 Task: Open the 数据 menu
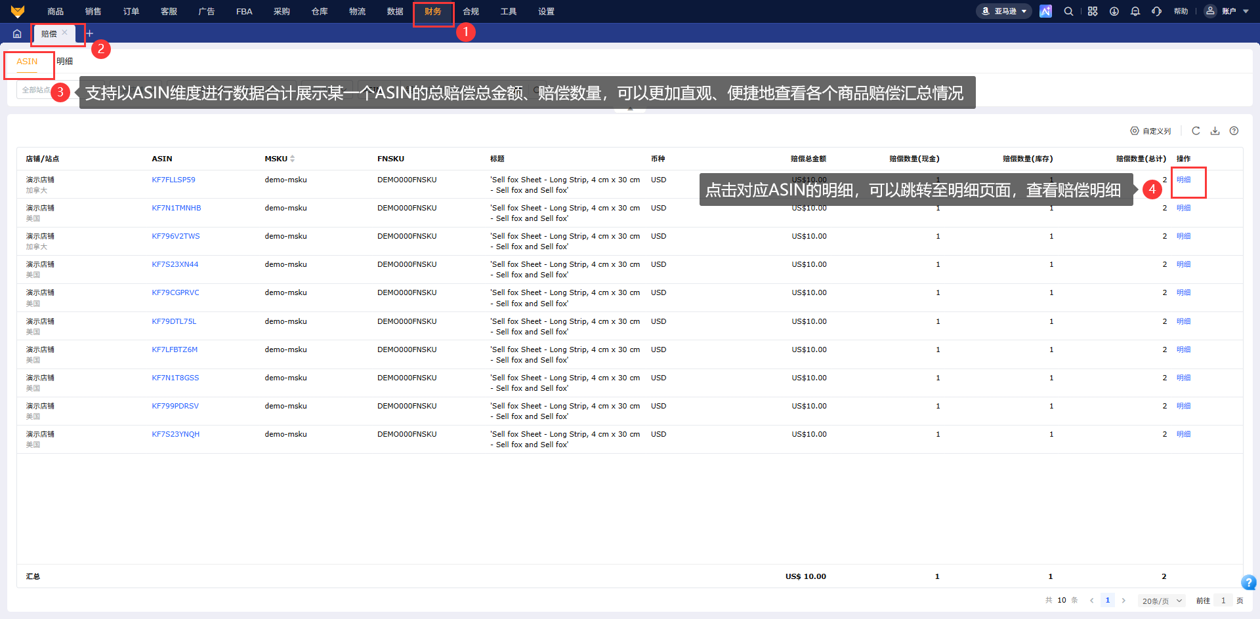[x=395, y=12]
